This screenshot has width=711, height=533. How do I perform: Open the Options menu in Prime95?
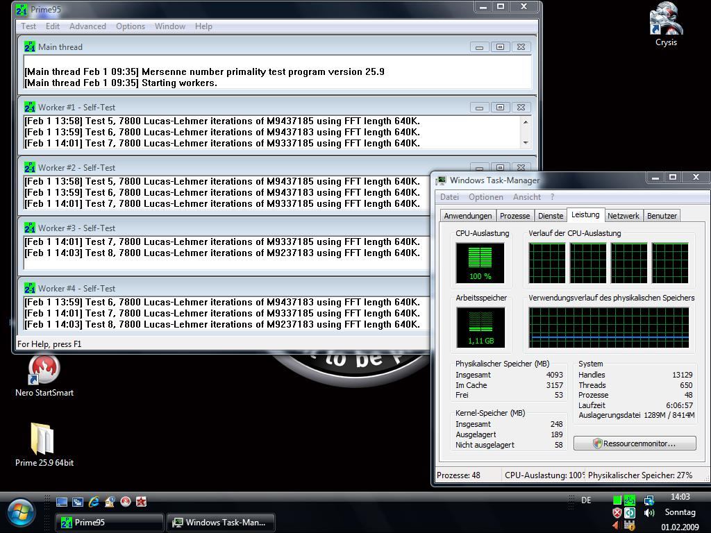click(130, 26)
